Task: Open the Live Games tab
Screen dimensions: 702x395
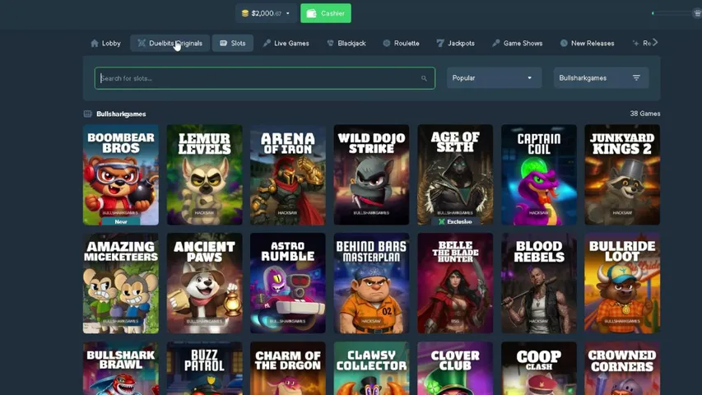Action: [x=286, y=44]
